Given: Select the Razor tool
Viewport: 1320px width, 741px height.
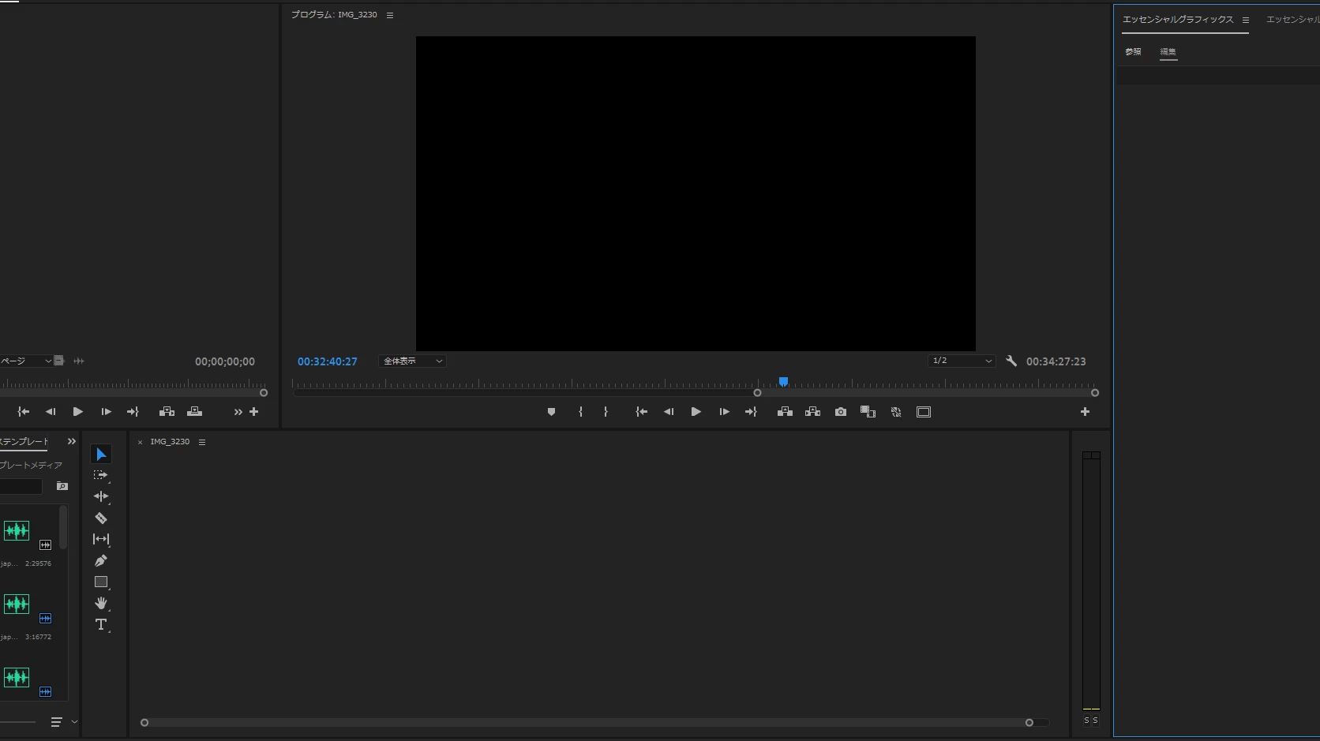Looking at the screenshot, I should [101, 518].
